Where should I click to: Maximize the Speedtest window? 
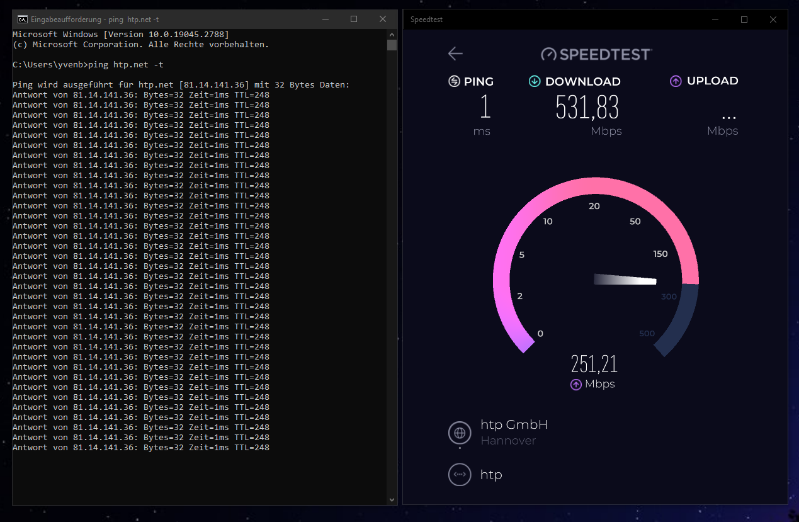point(744,20)
